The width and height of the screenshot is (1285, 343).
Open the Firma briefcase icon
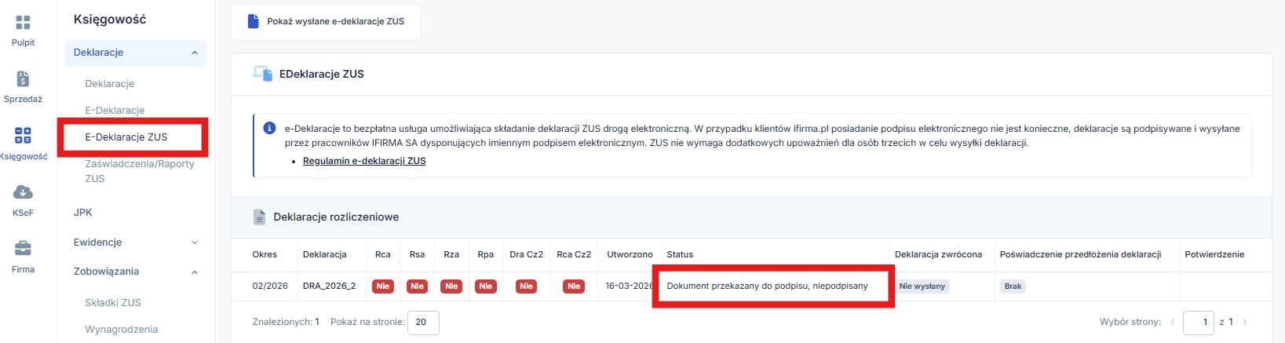23,249
